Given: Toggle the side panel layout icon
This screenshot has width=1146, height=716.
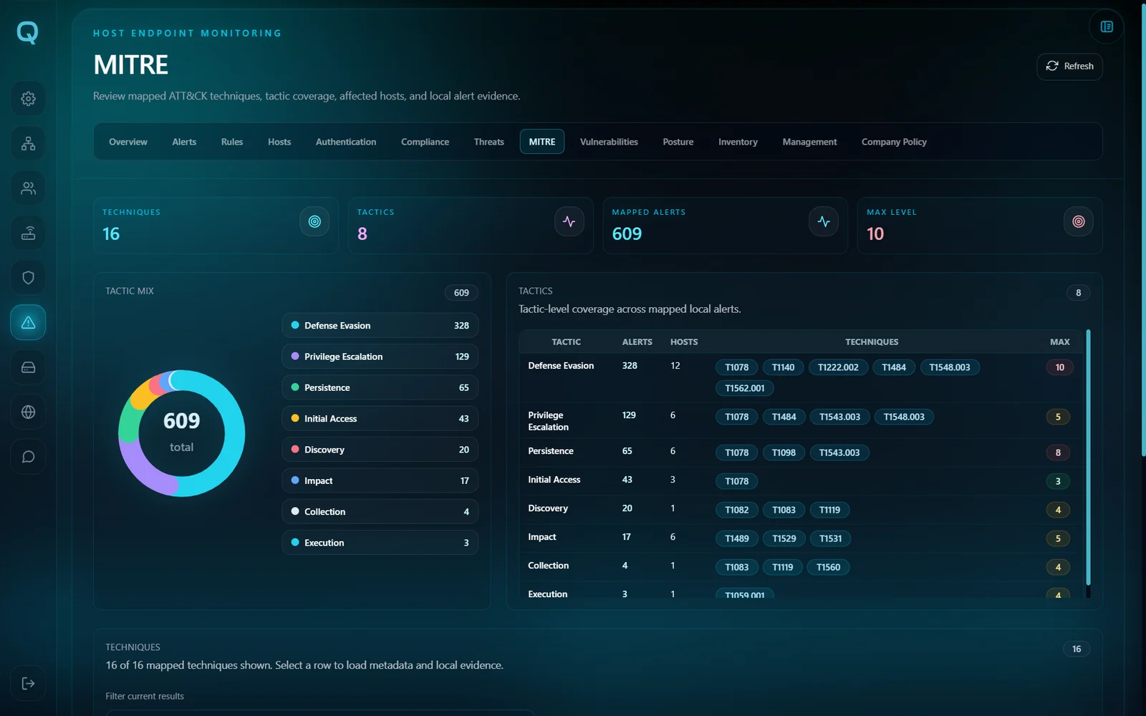Looking at the screenshot, I should coord(1107,26).
